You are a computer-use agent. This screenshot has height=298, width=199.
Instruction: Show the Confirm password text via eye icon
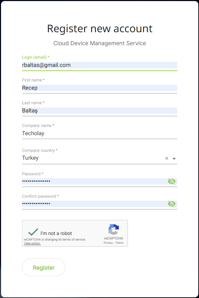(x=172, y=204)
